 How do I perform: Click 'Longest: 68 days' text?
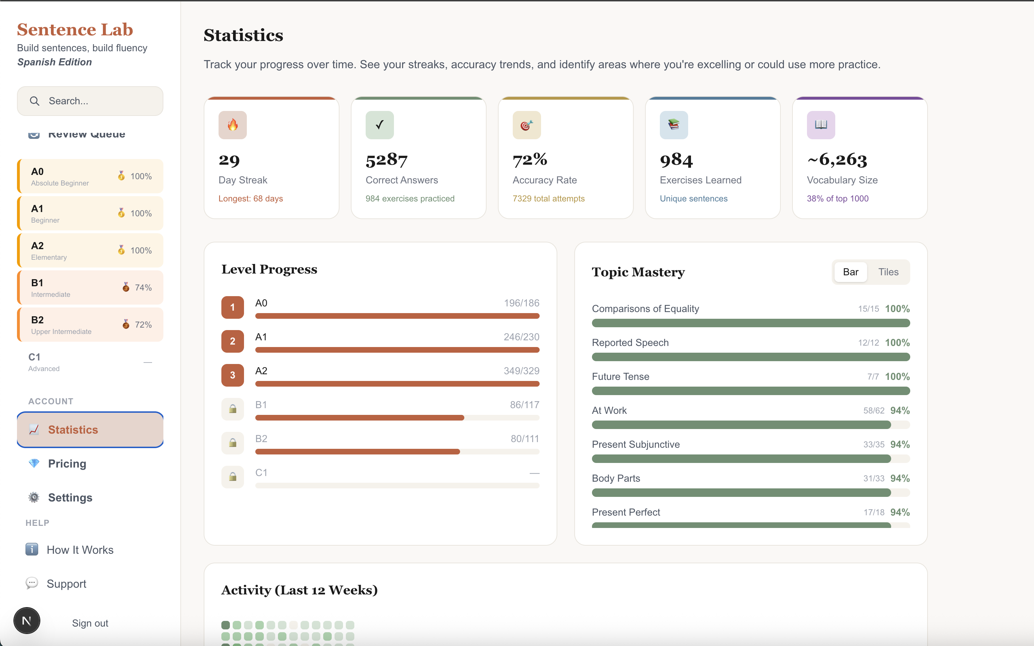coord(250,198)
